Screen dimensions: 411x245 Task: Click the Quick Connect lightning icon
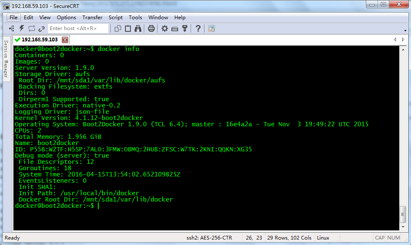point(21,28)
